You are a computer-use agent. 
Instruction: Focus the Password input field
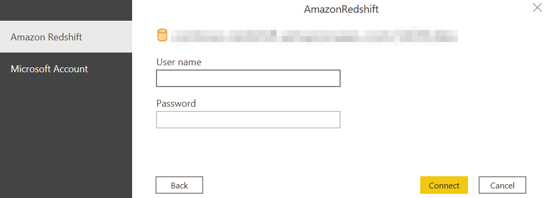(x=248, y=120)
